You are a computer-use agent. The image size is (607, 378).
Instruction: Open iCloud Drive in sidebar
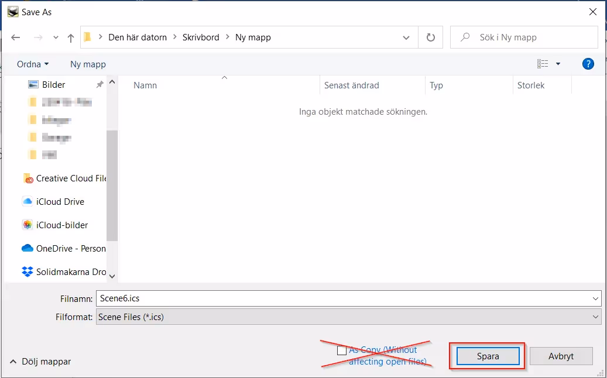coord(53,201)
